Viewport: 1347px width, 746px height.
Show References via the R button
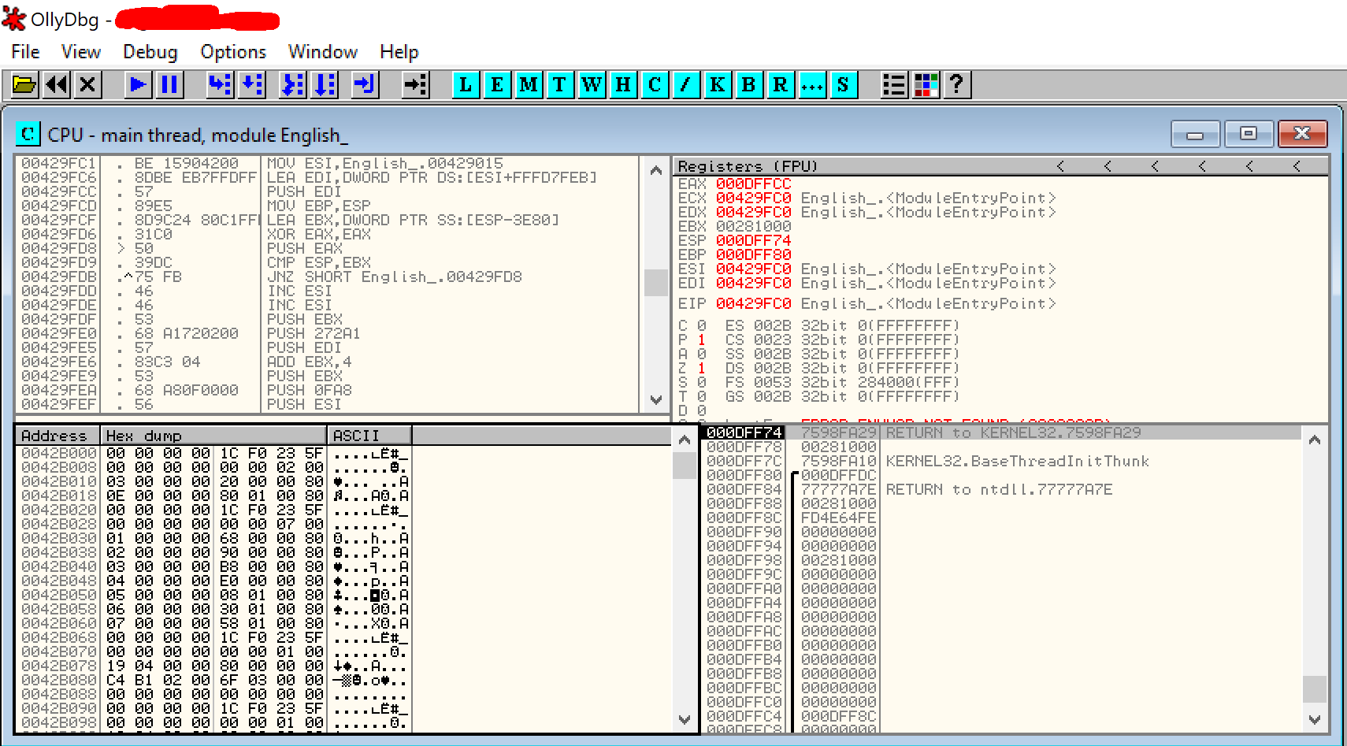click(781, 84)
